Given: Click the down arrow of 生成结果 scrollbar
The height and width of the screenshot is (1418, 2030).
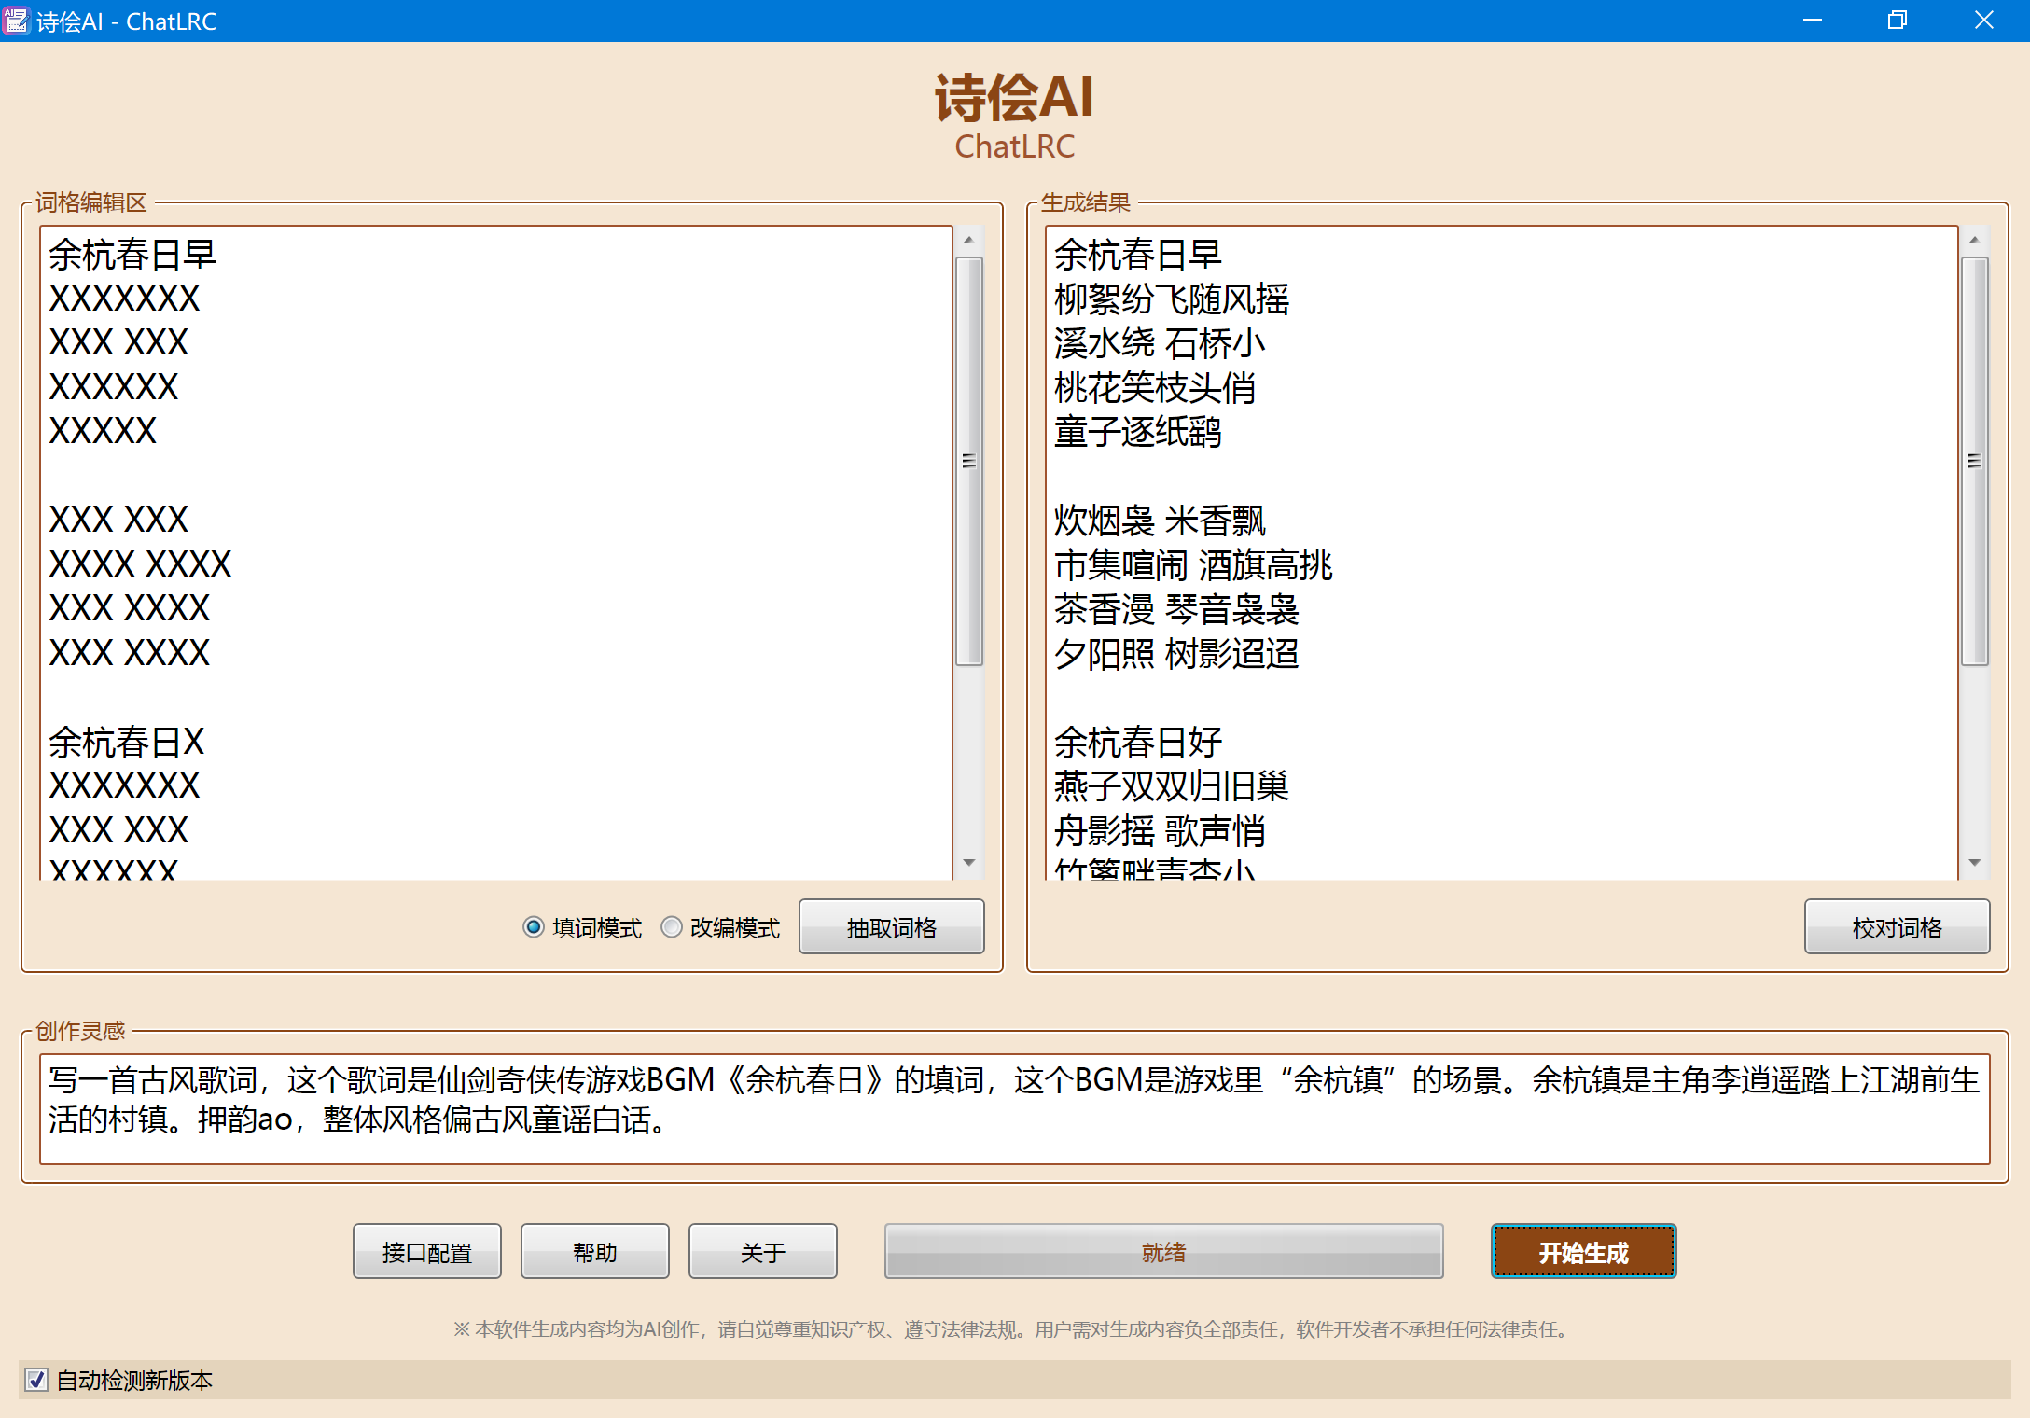Looking at the screenshot, I should (x=1974, y=863).
